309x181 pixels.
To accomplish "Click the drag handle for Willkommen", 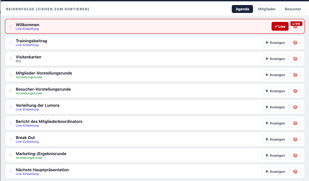I will (x=11, y=26).
